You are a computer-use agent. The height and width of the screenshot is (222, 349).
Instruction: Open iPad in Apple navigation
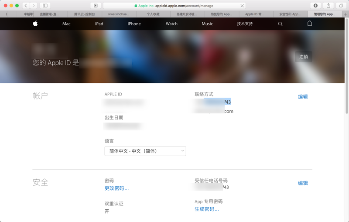tap(99, 24)
